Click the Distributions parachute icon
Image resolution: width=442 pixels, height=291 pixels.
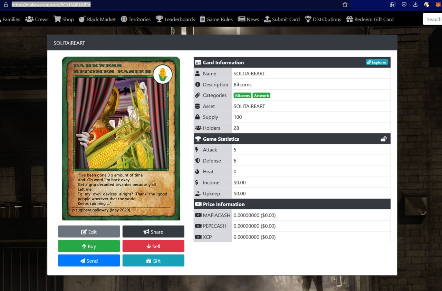(x=308, y=19)
